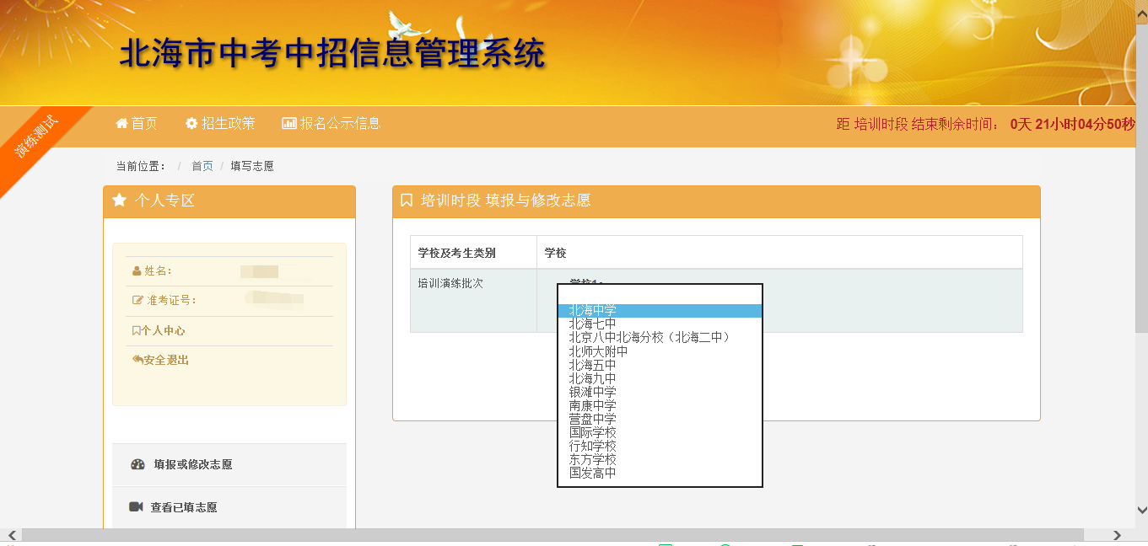This screenshot has width=1148, height=546.
Task: Click the gear icon beside 招生政策
Action: [x=191, y=124]
